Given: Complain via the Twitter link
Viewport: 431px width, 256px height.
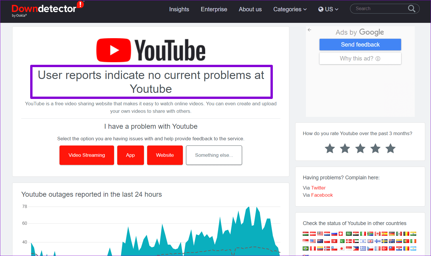Looking at the screenshot, I should pos(318,188).
